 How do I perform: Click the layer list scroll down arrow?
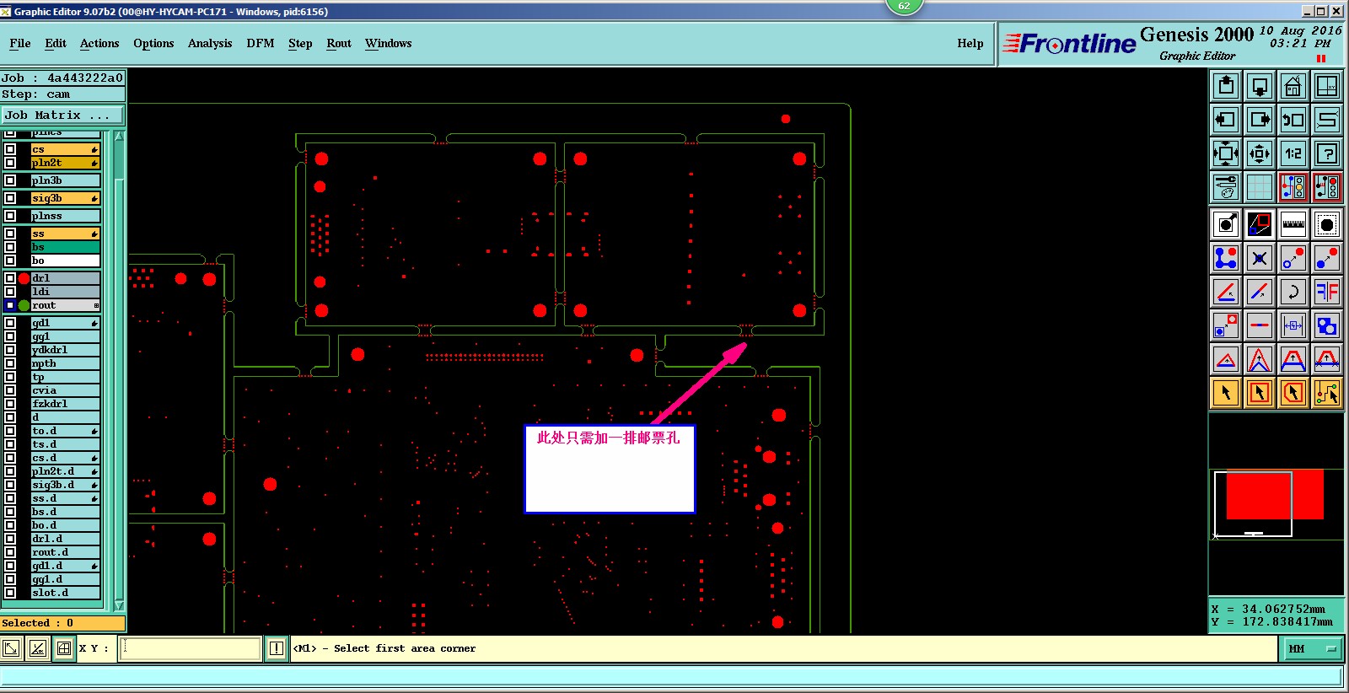119,605
